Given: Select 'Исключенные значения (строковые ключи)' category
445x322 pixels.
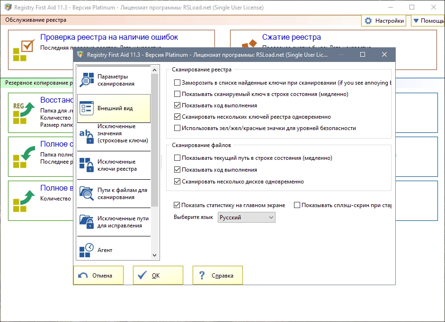Looking at the screenshot, I should [x=114, y=137].
